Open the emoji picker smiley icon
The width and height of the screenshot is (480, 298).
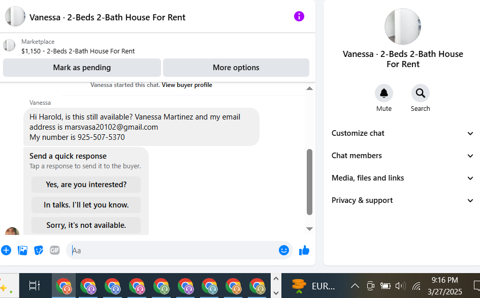tap(284, 250)
